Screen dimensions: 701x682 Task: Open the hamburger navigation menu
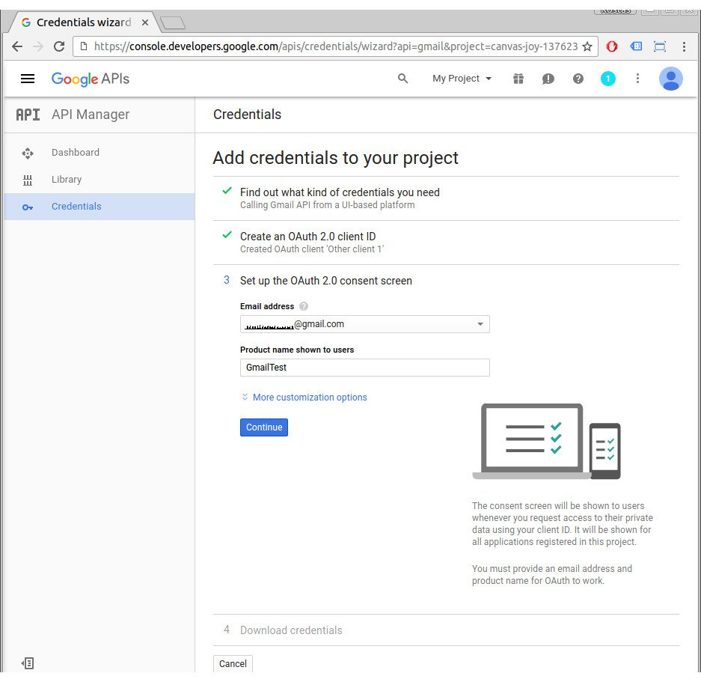[x=28, y=79]
